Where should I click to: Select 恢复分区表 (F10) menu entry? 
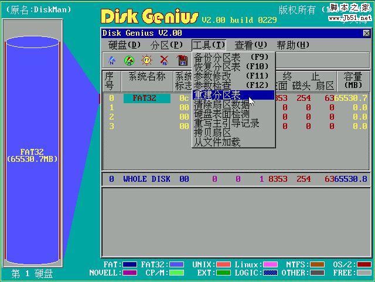coord(232,67)
